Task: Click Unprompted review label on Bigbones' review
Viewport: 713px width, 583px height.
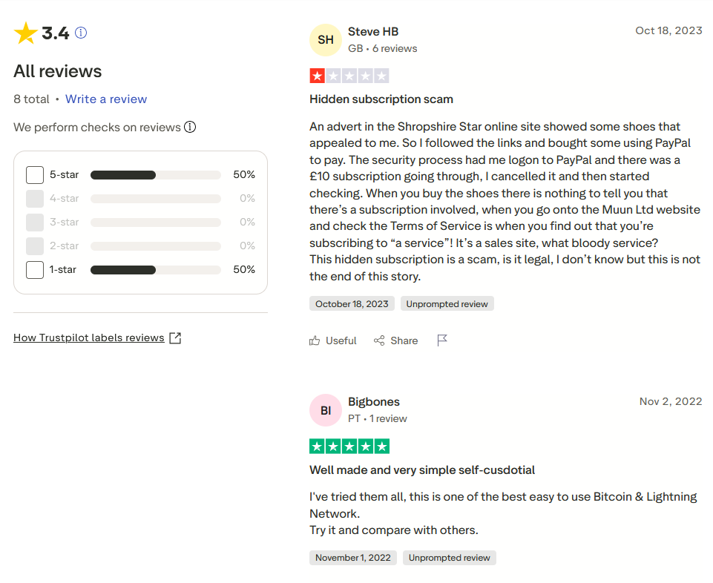Action: (450, 558)
